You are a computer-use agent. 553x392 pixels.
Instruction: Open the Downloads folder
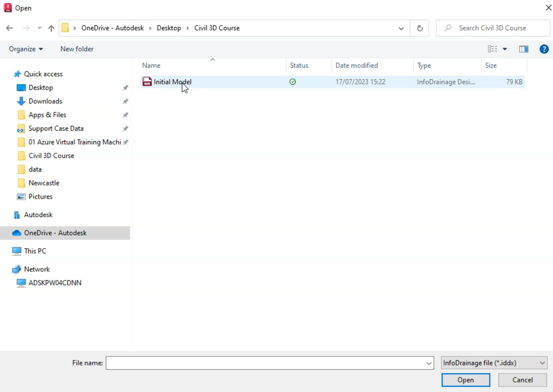[x=45, y=101]
